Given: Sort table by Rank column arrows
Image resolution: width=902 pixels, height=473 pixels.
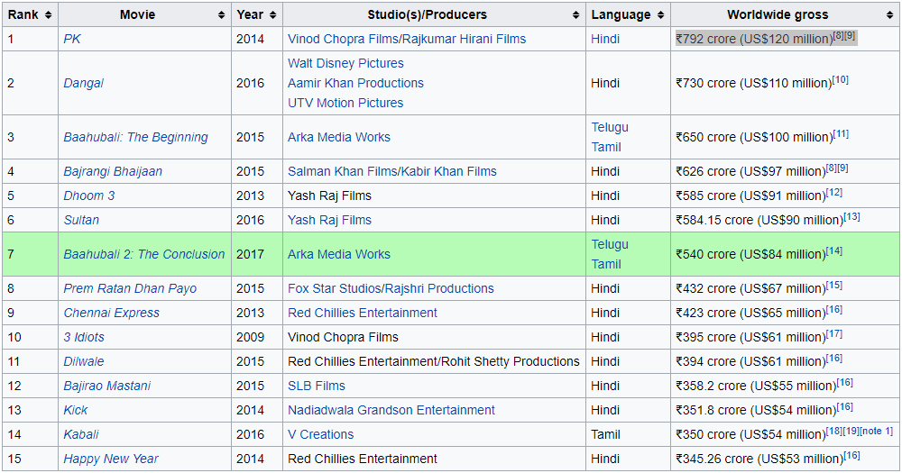Looking at the screenshot, I should point(48,15).
